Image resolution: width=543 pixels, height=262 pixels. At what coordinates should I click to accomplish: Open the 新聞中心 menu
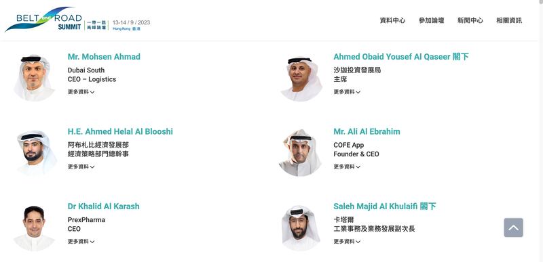(x=470, y=20)
